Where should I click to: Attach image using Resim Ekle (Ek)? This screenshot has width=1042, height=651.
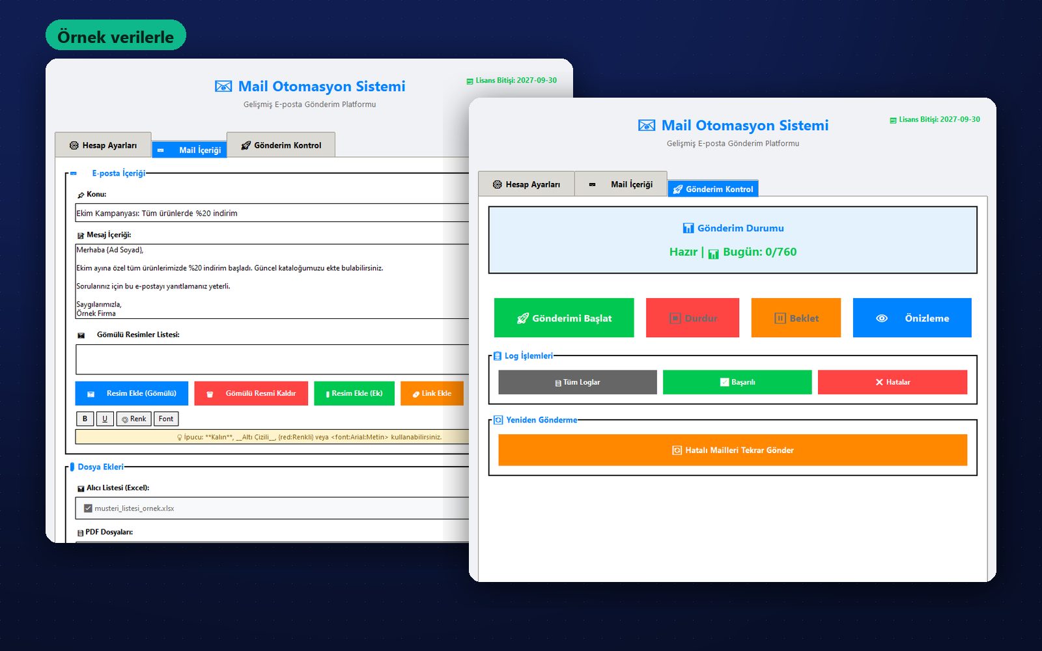354,393
